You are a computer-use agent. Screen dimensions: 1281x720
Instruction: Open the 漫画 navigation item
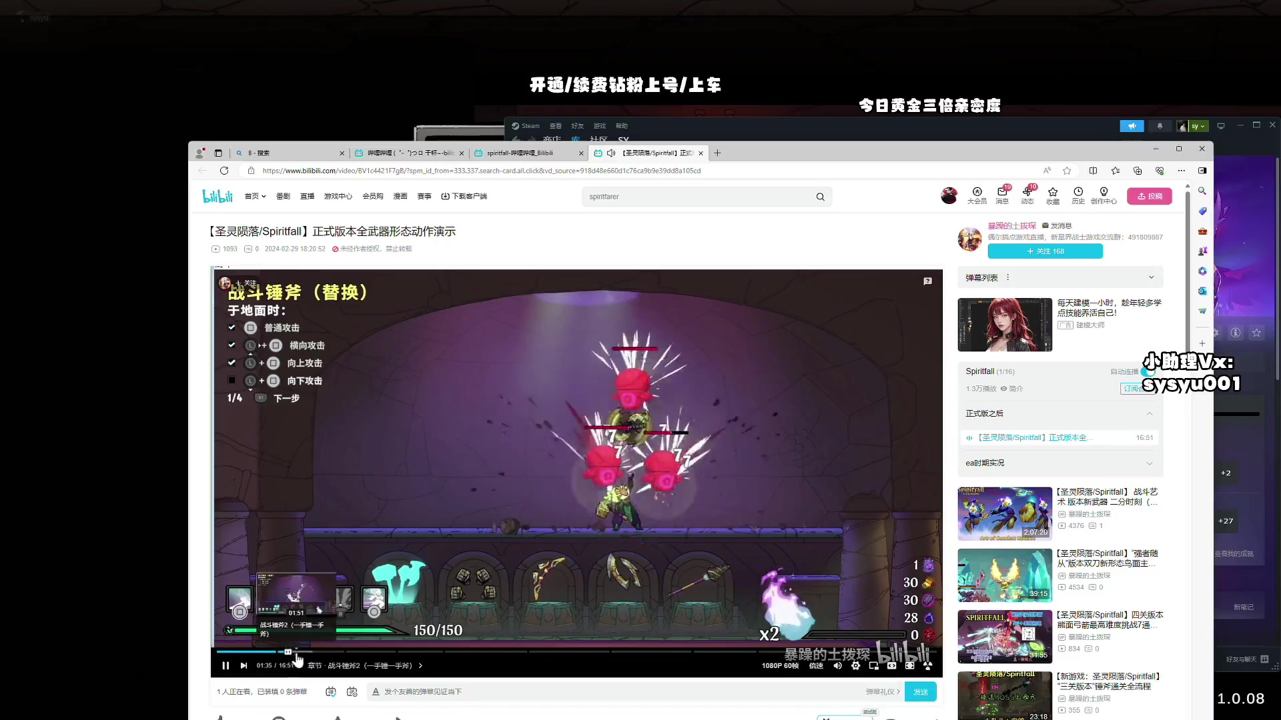(400, 196)
